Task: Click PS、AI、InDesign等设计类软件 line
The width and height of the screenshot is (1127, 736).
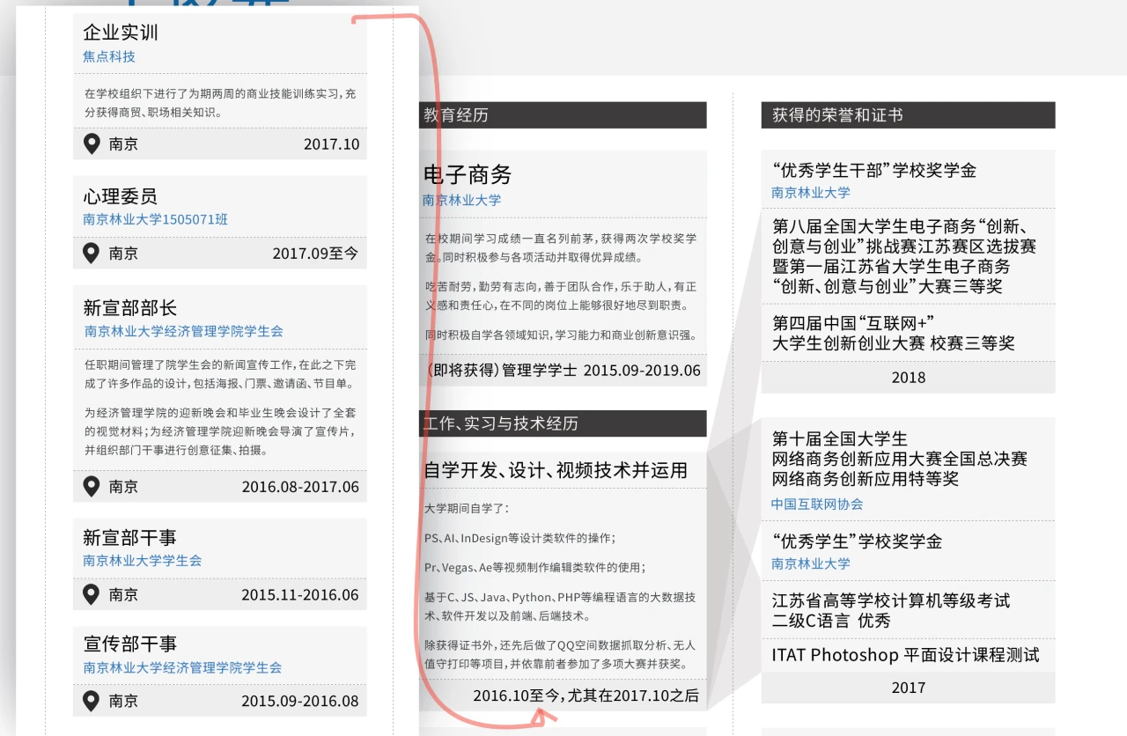Action: coord(519,538)
